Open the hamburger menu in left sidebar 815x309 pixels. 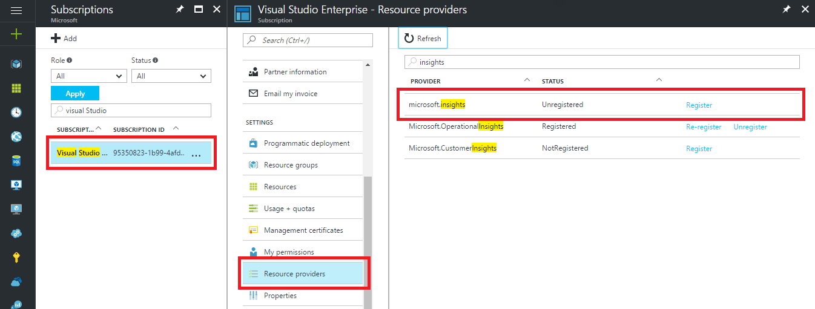point(17,10)
